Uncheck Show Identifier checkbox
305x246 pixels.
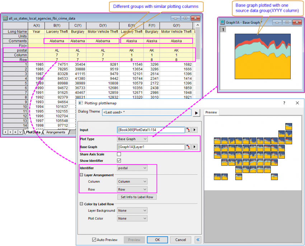(x=119, y=161)
